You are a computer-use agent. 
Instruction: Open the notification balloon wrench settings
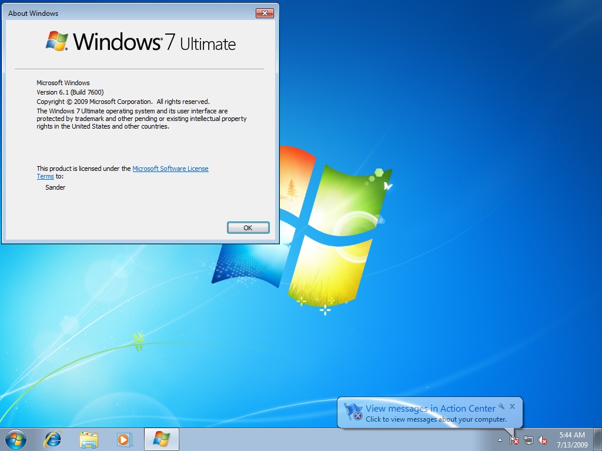click(x=501, y=406)
